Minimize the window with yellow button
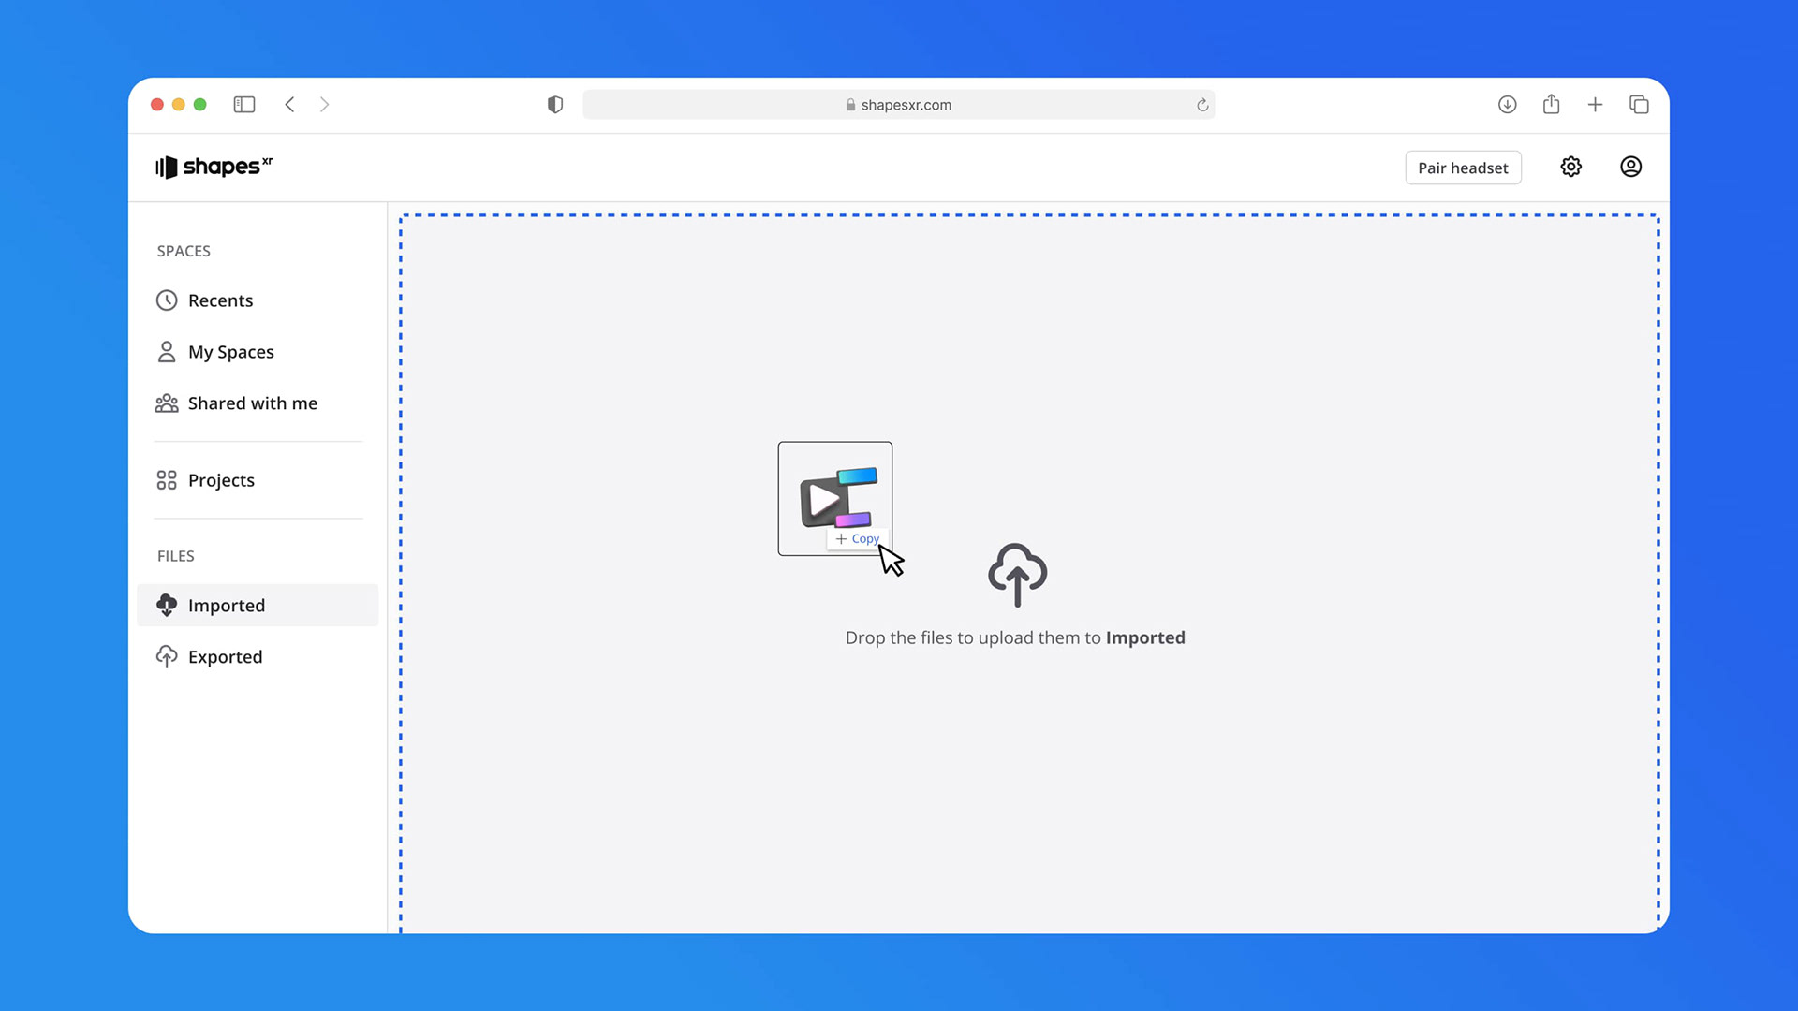This screenshot has height=1011, width=1798. tap(179, 105)
